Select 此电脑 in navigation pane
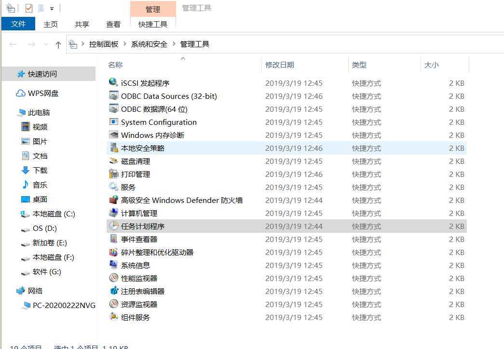 pyautogui.click(x=39, y=112)
